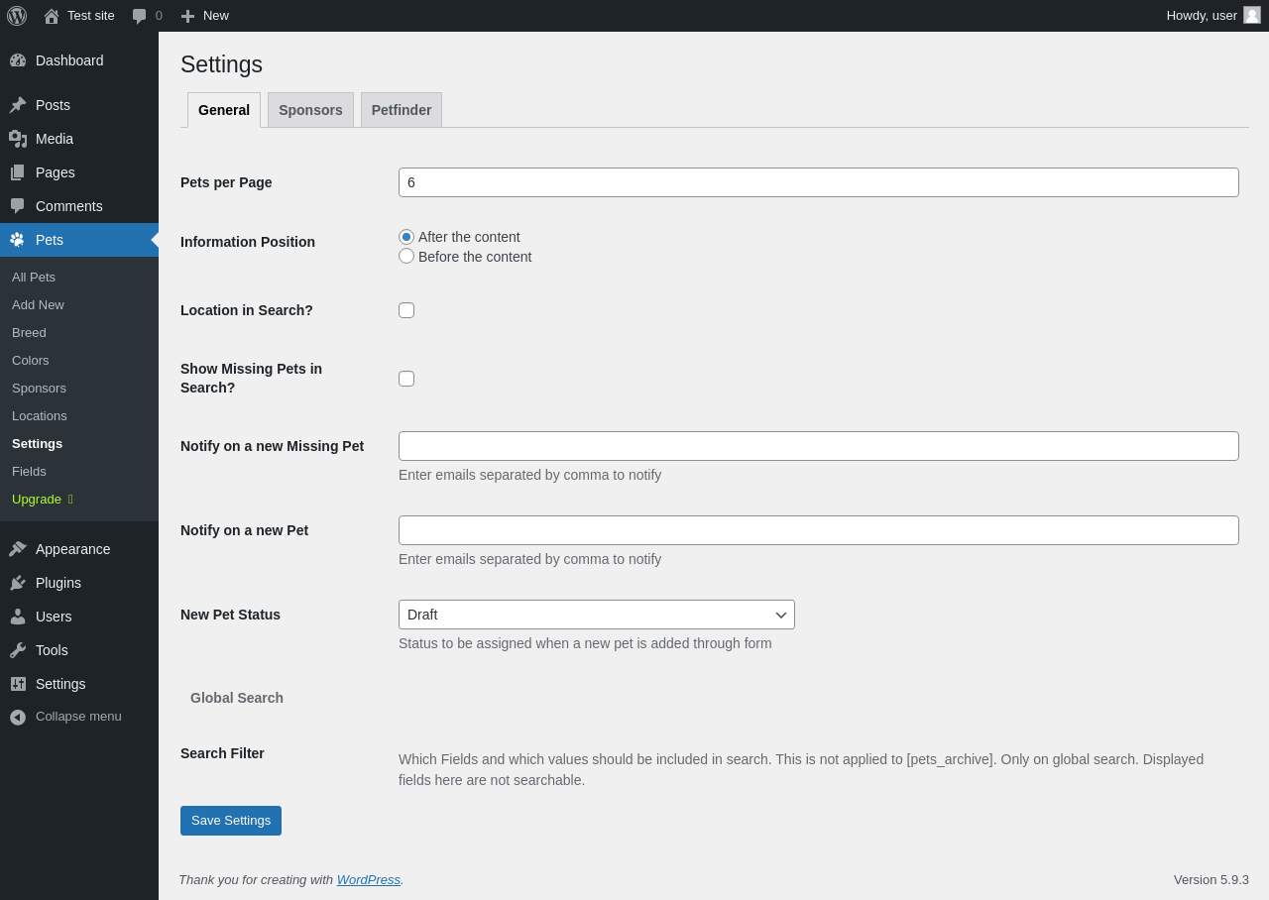Click the Plugins plug icon
Image resolution: width=1269 pixels, height=900 pixels.
pyautogui.click(x=18, y=583)
